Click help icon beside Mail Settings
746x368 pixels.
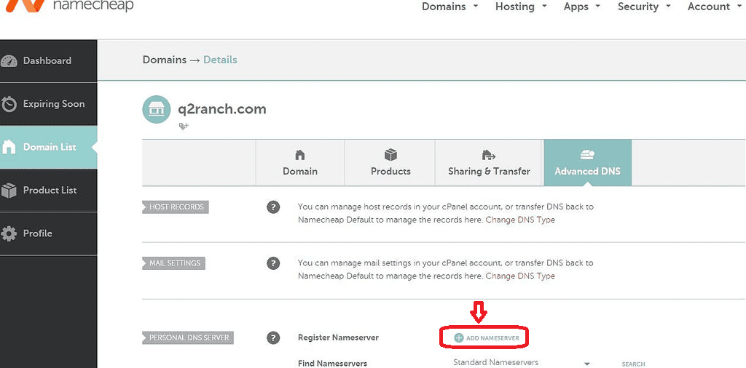click(x=273, y=263)
